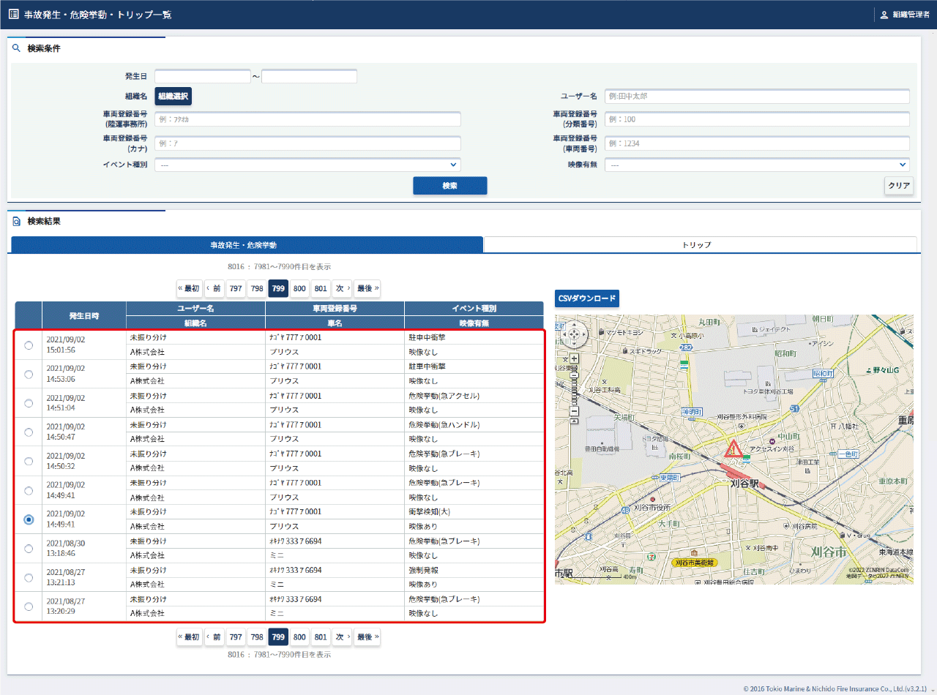Screen dimensions: 937x695
Task: Select the radio button for 2021/09/02 15:01:56
Action: point(29,345)
